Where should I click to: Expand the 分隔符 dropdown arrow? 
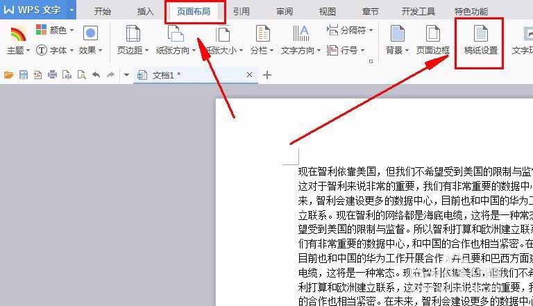pyautogui.click(x=371, y=31)
